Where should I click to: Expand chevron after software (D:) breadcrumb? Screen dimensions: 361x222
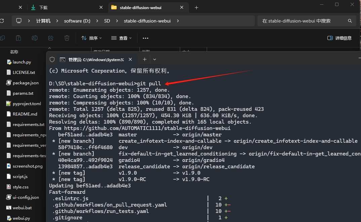97,21
